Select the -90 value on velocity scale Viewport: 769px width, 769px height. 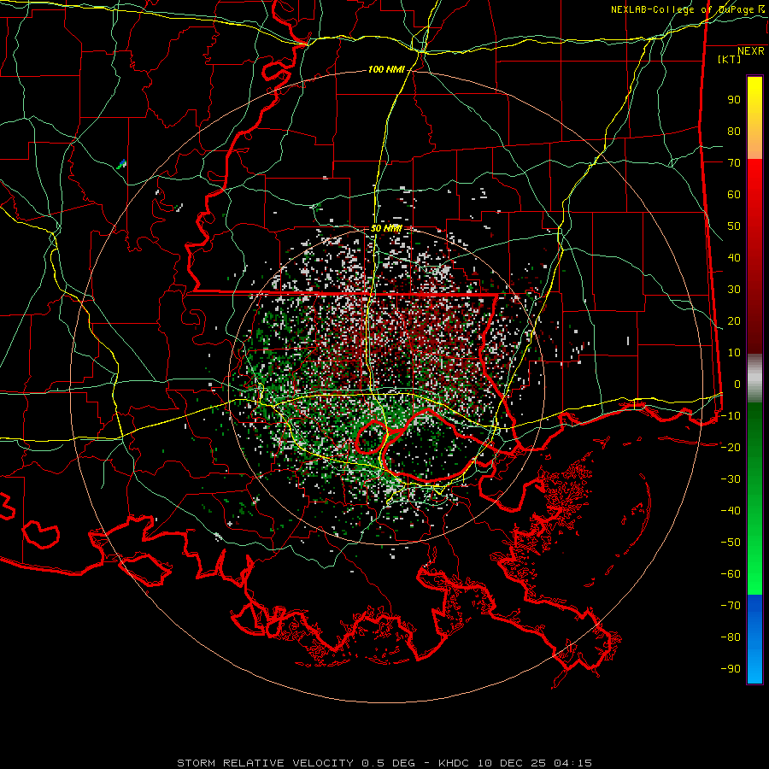point(731,669)
